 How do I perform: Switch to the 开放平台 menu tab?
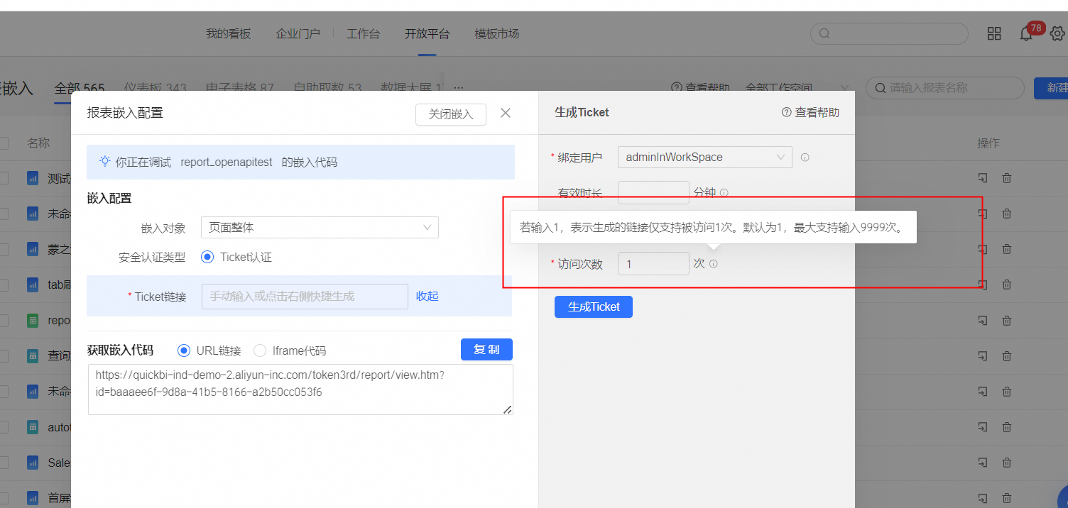tap(427, 34)
